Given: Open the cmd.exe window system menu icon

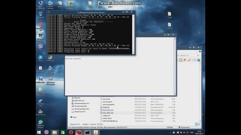Looking at the screenshot, I should point(49,12).
